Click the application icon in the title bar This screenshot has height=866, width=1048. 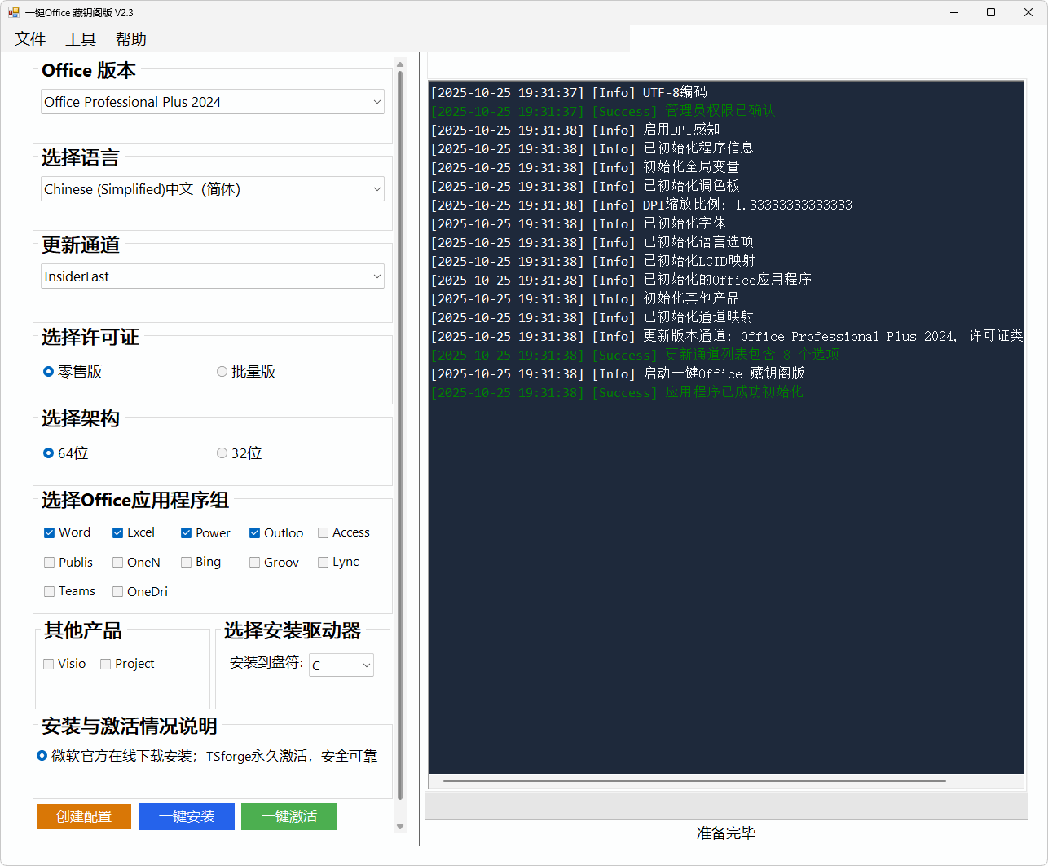click(x=12, y=12)
